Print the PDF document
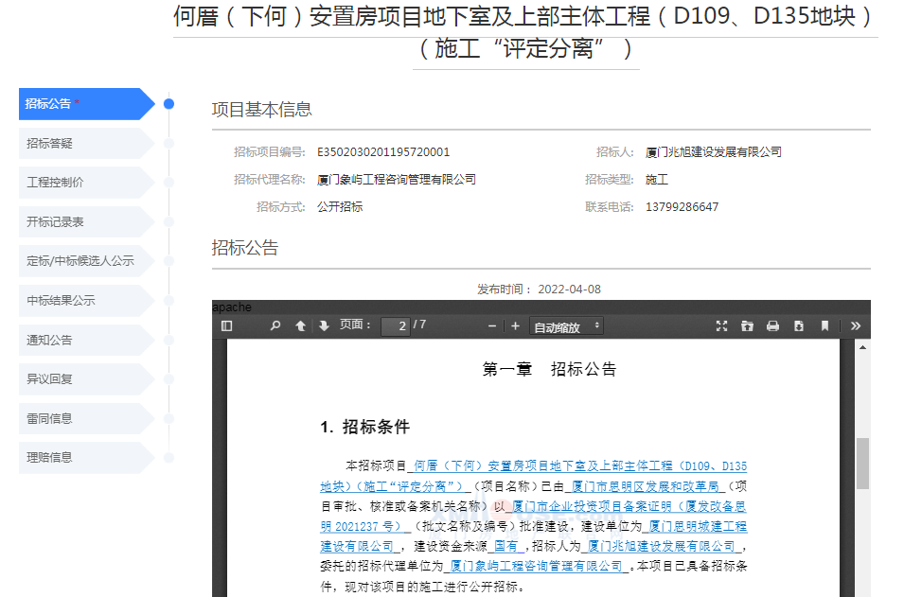 [773, 326]
